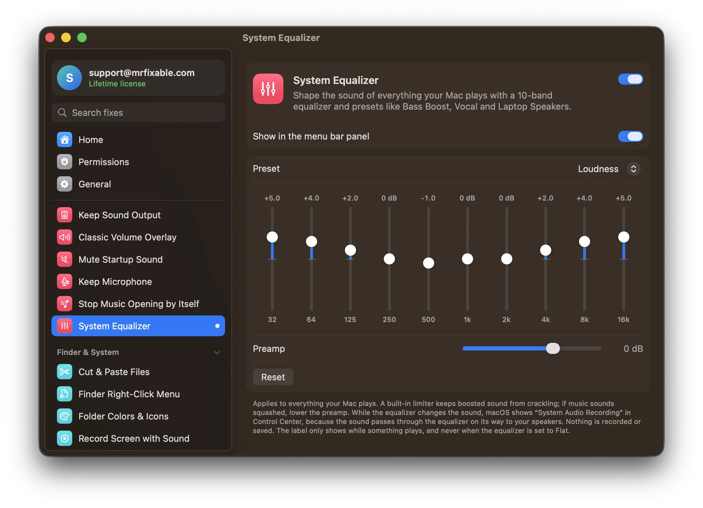Click the System Equalizer sidebar sliders icon
Viewport: 703px width, 508px height.
(65, 326)
